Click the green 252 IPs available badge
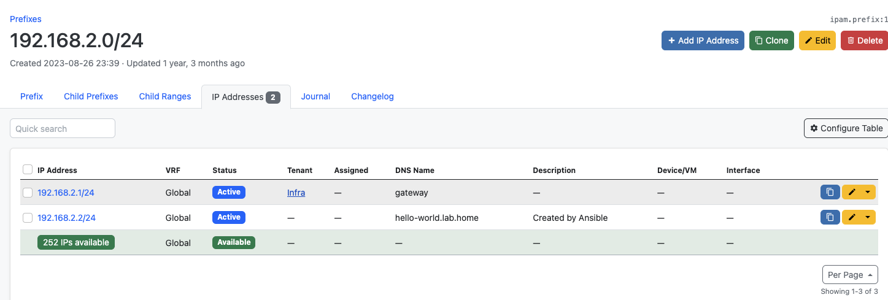Viewport: 888px width, 300px height. pos(76,242)
